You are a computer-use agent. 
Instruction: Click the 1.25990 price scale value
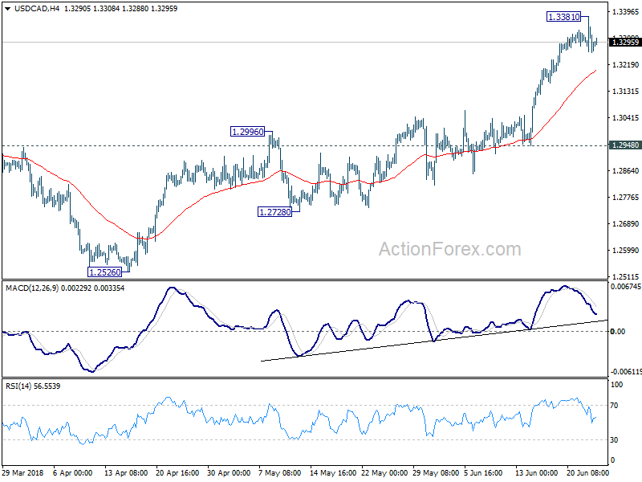click(625, 251)
